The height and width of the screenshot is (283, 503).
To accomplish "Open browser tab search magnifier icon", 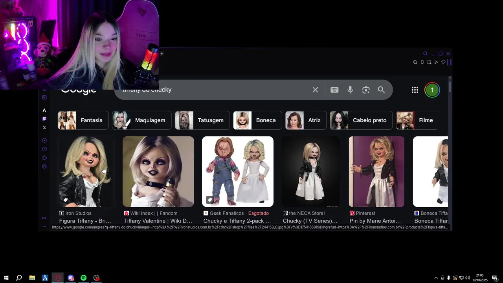I will click(425, 53).
